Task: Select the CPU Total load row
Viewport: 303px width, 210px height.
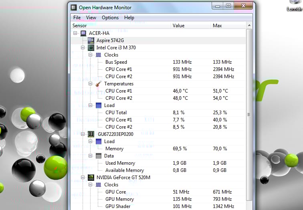Action: click(158, 113)
